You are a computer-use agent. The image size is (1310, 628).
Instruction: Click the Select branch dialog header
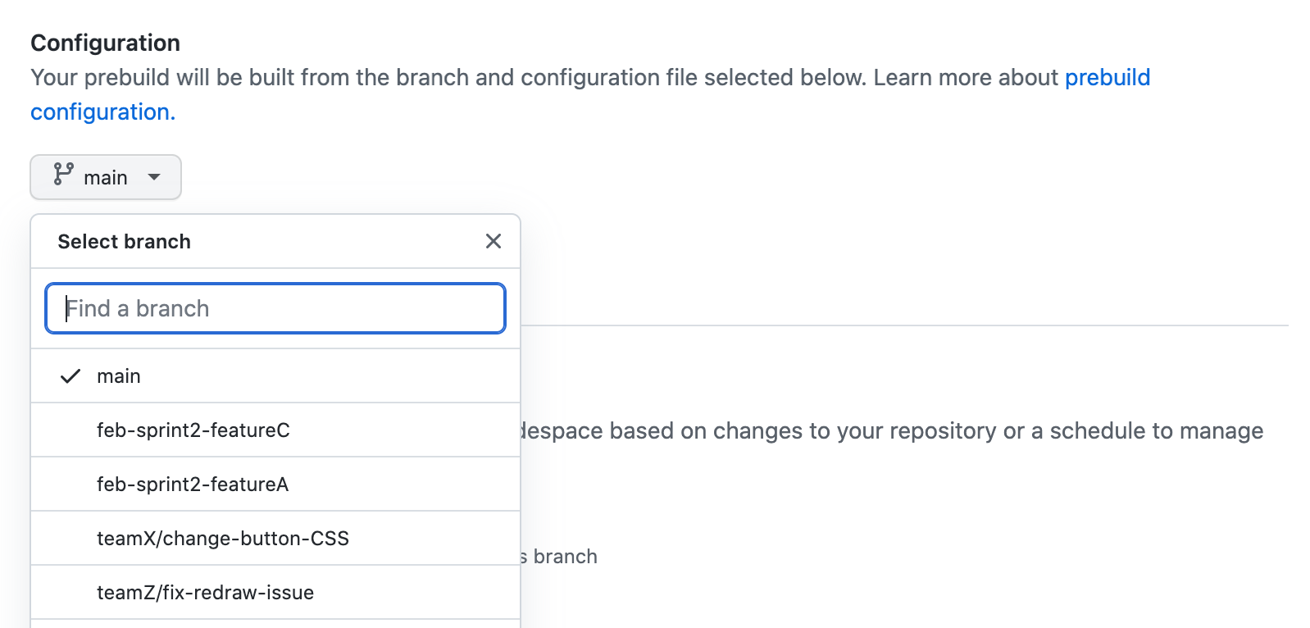pyautogui.click(x=124, y=241)
